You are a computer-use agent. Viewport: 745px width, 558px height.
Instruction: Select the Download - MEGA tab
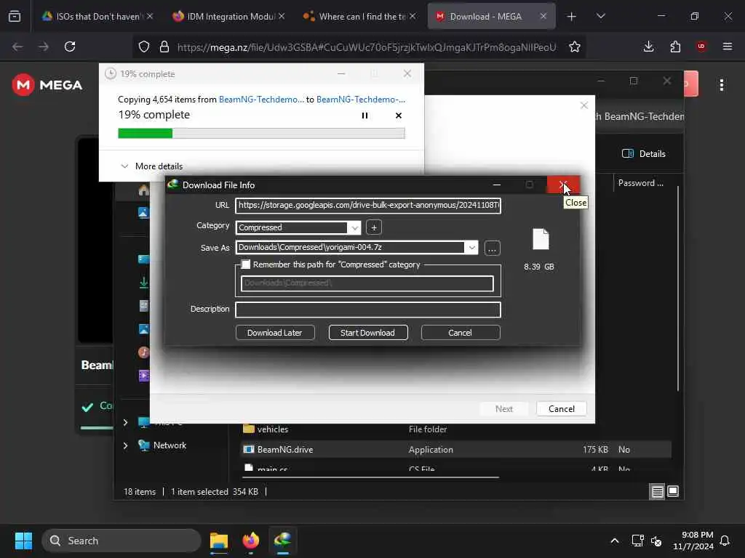click(492, 16)
